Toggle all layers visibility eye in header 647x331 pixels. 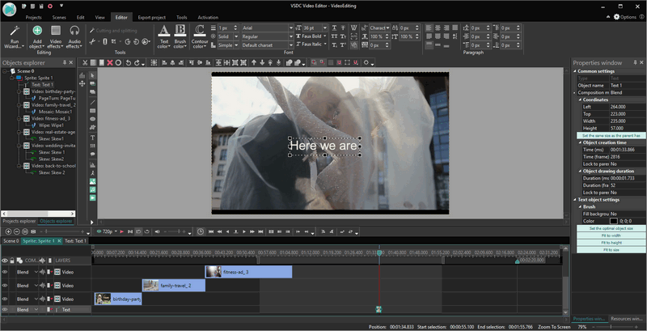(5, 261)
